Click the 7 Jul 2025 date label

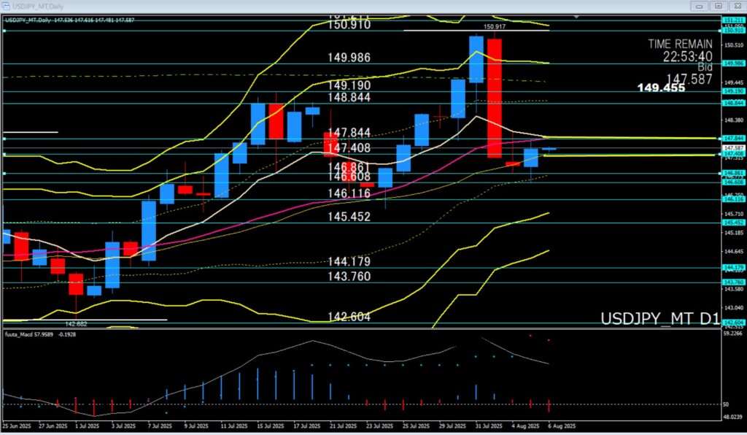point(159,426)
